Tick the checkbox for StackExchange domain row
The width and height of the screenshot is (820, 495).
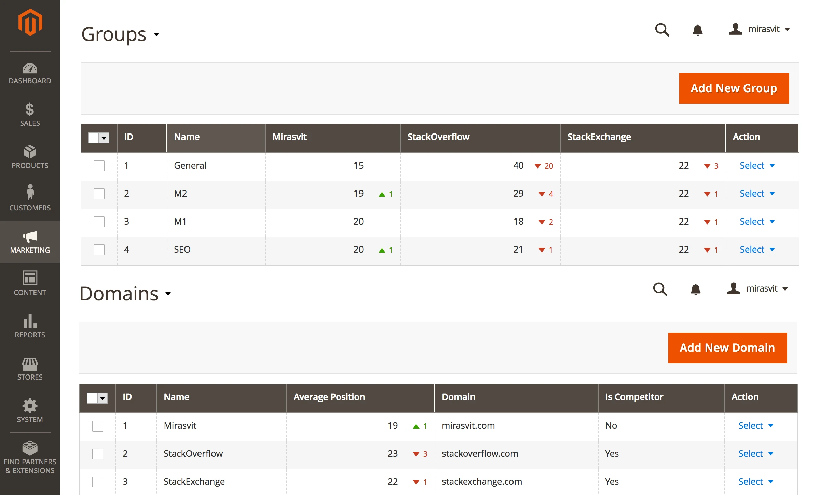98,482
